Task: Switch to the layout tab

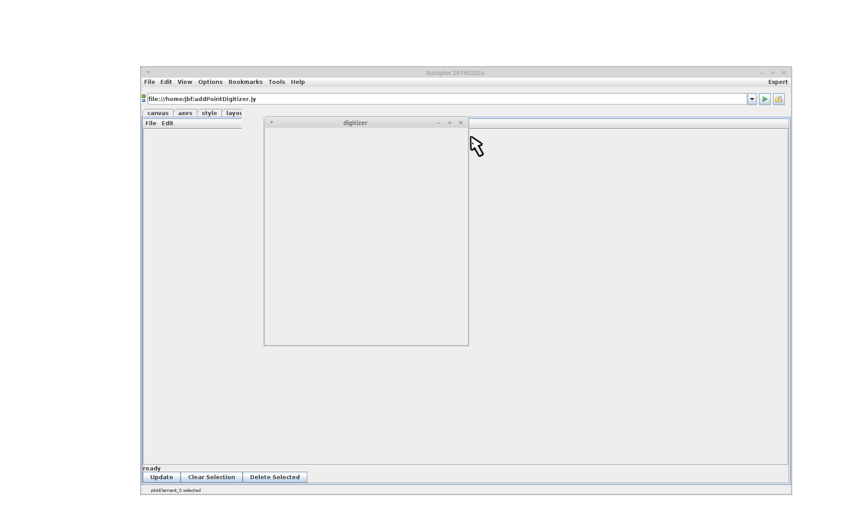Action: coord(233,113)
